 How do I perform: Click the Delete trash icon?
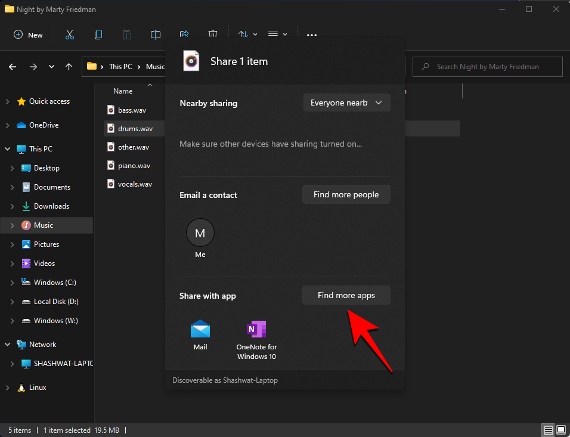213,34
